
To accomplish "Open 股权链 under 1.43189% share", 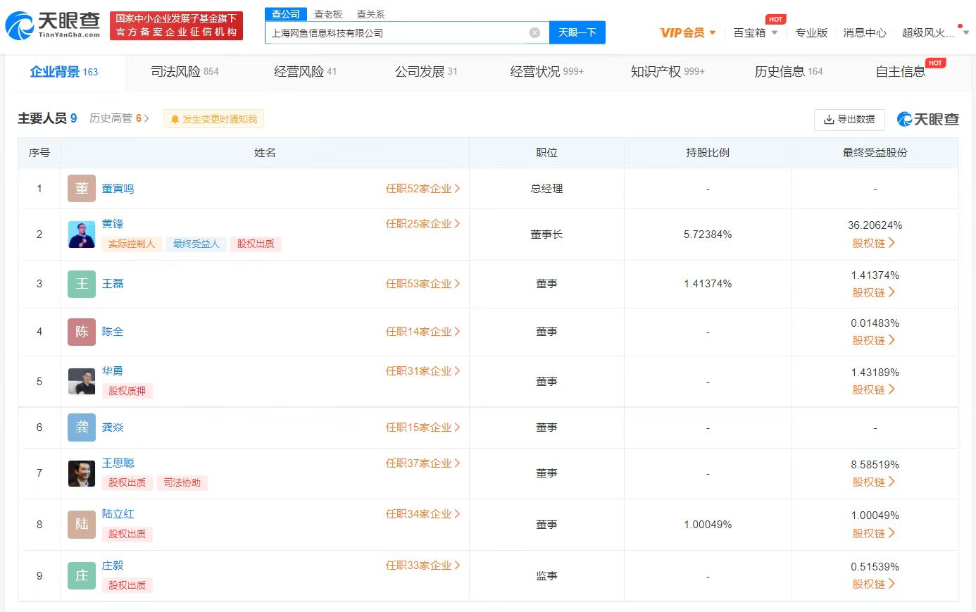I will tap(874, 389).
